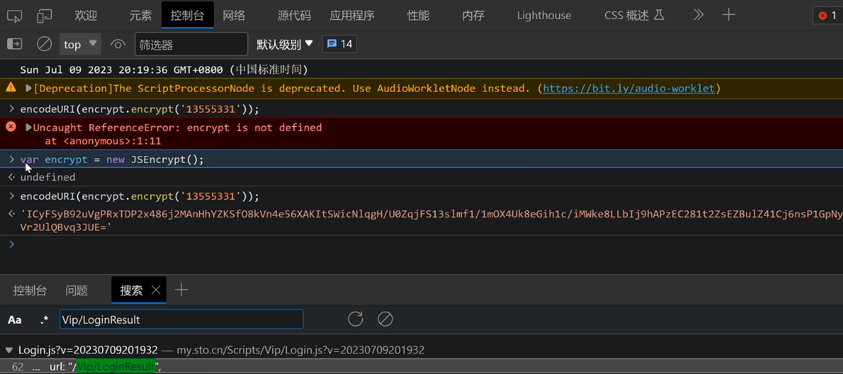Image resolution: width=843 pixels, height=374 pixels.
Task: Toggle device emulation mode icon
Action: (x=44, y=16)
